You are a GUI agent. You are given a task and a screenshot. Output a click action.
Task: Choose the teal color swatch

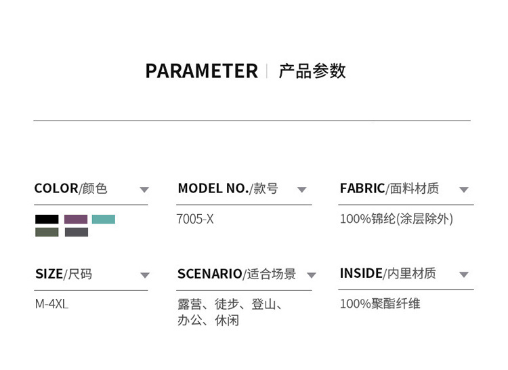104,219
